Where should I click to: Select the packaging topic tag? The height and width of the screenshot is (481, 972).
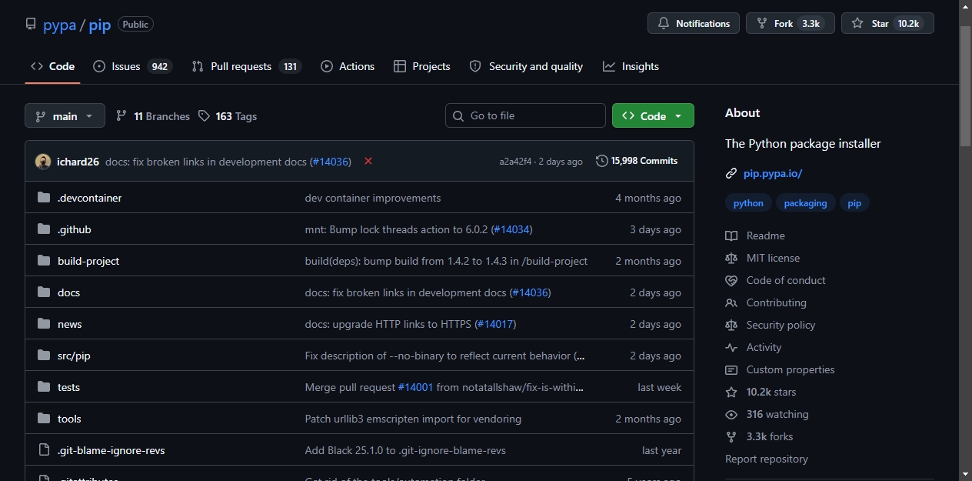tap(805, 203)
